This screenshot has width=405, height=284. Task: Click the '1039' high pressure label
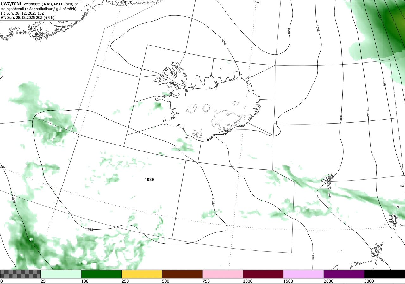(149, 180)
